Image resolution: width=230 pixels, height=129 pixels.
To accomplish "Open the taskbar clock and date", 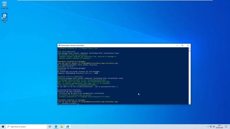I will pyautogui.click(x=220, y=126).
